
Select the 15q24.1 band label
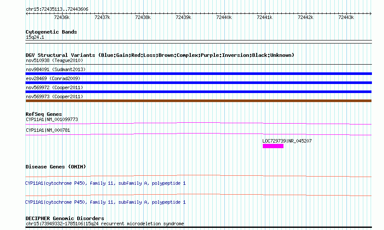(35, 37)
